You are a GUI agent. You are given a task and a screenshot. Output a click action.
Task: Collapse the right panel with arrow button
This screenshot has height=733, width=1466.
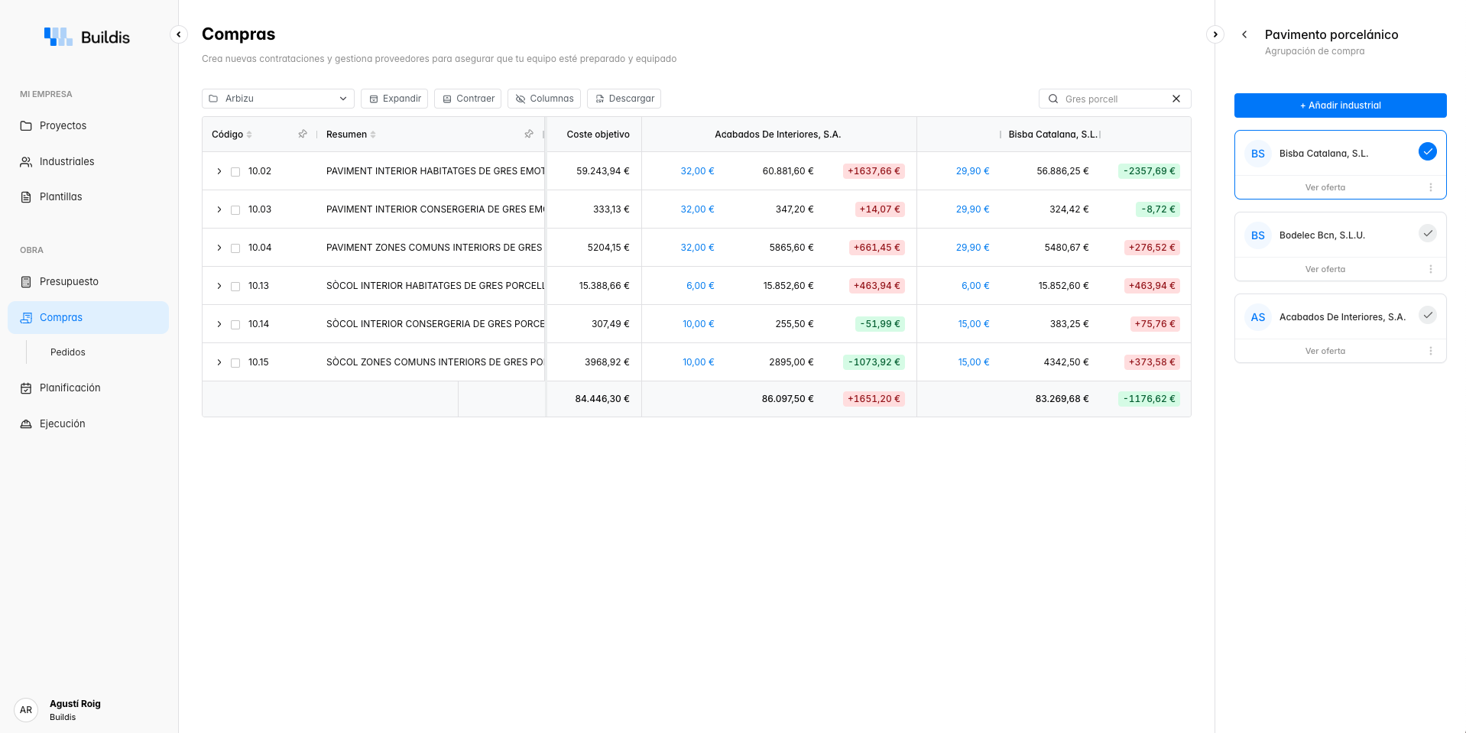pos(1215,34)
